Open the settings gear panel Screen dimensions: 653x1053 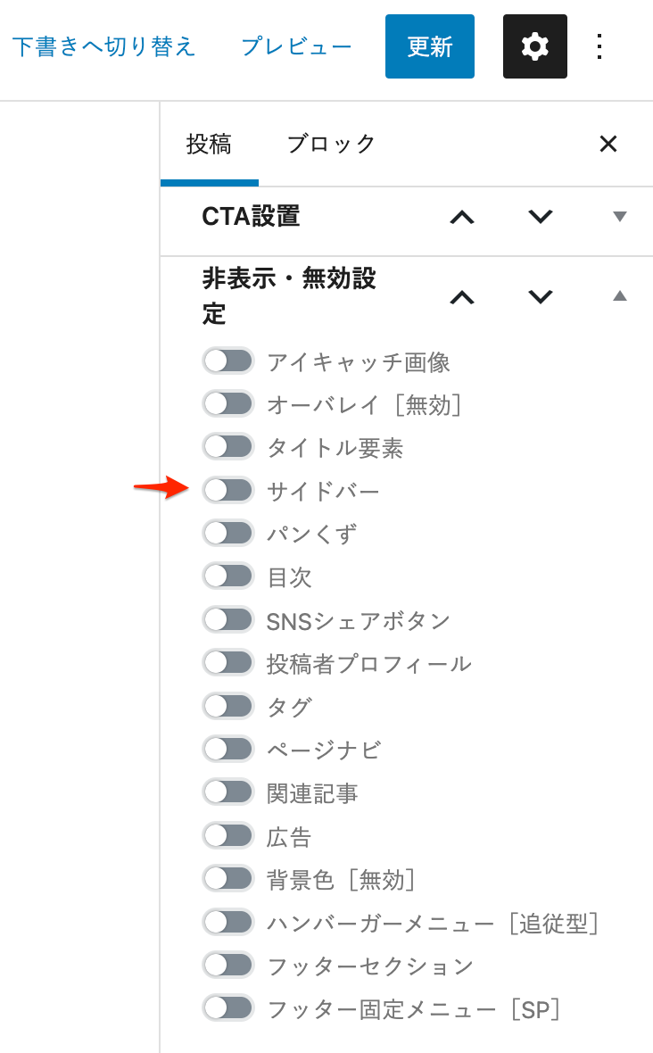point(535,46)
